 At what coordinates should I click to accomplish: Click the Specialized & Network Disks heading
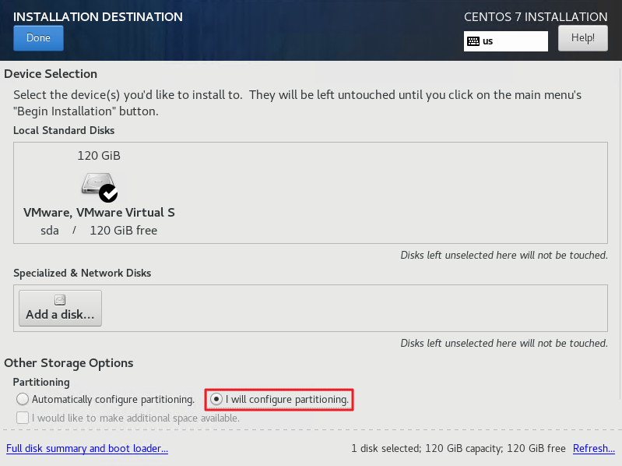click(x=82, y=273)
